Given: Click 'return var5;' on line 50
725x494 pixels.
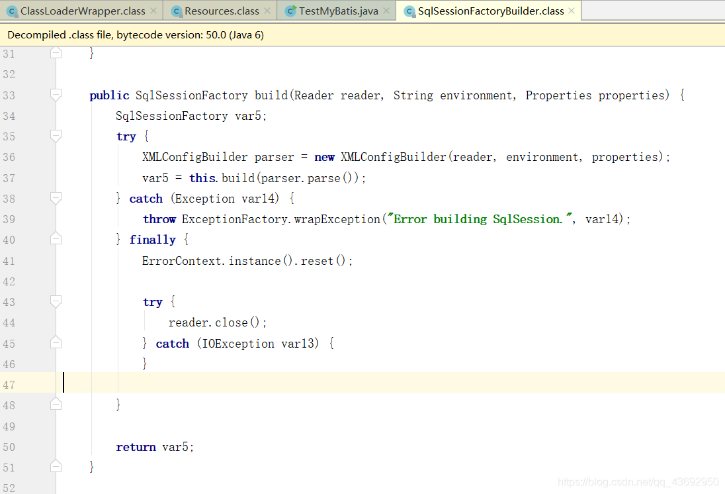Looking at the screenshot, I should (155, 447).
